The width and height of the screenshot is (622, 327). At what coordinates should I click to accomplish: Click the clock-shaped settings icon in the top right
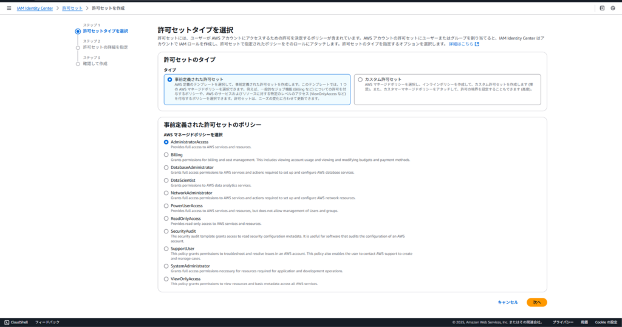click(x=613, y=8)
